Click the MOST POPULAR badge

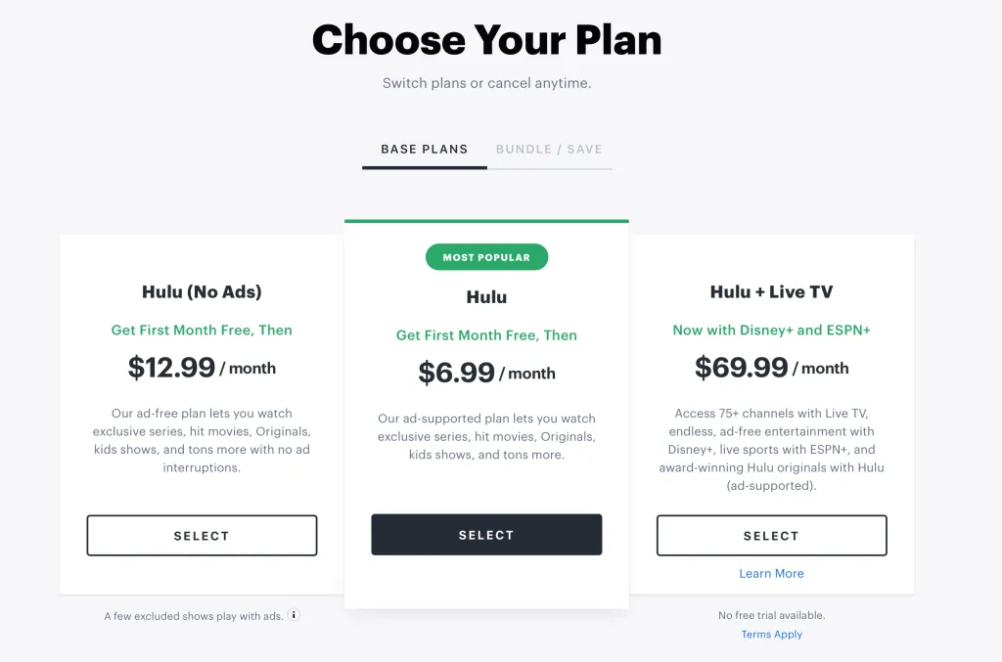click(x=486, y=256)
